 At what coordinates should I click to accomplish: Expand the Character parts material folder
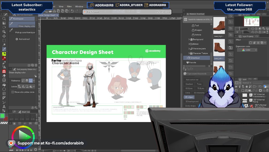coord(189,49)
